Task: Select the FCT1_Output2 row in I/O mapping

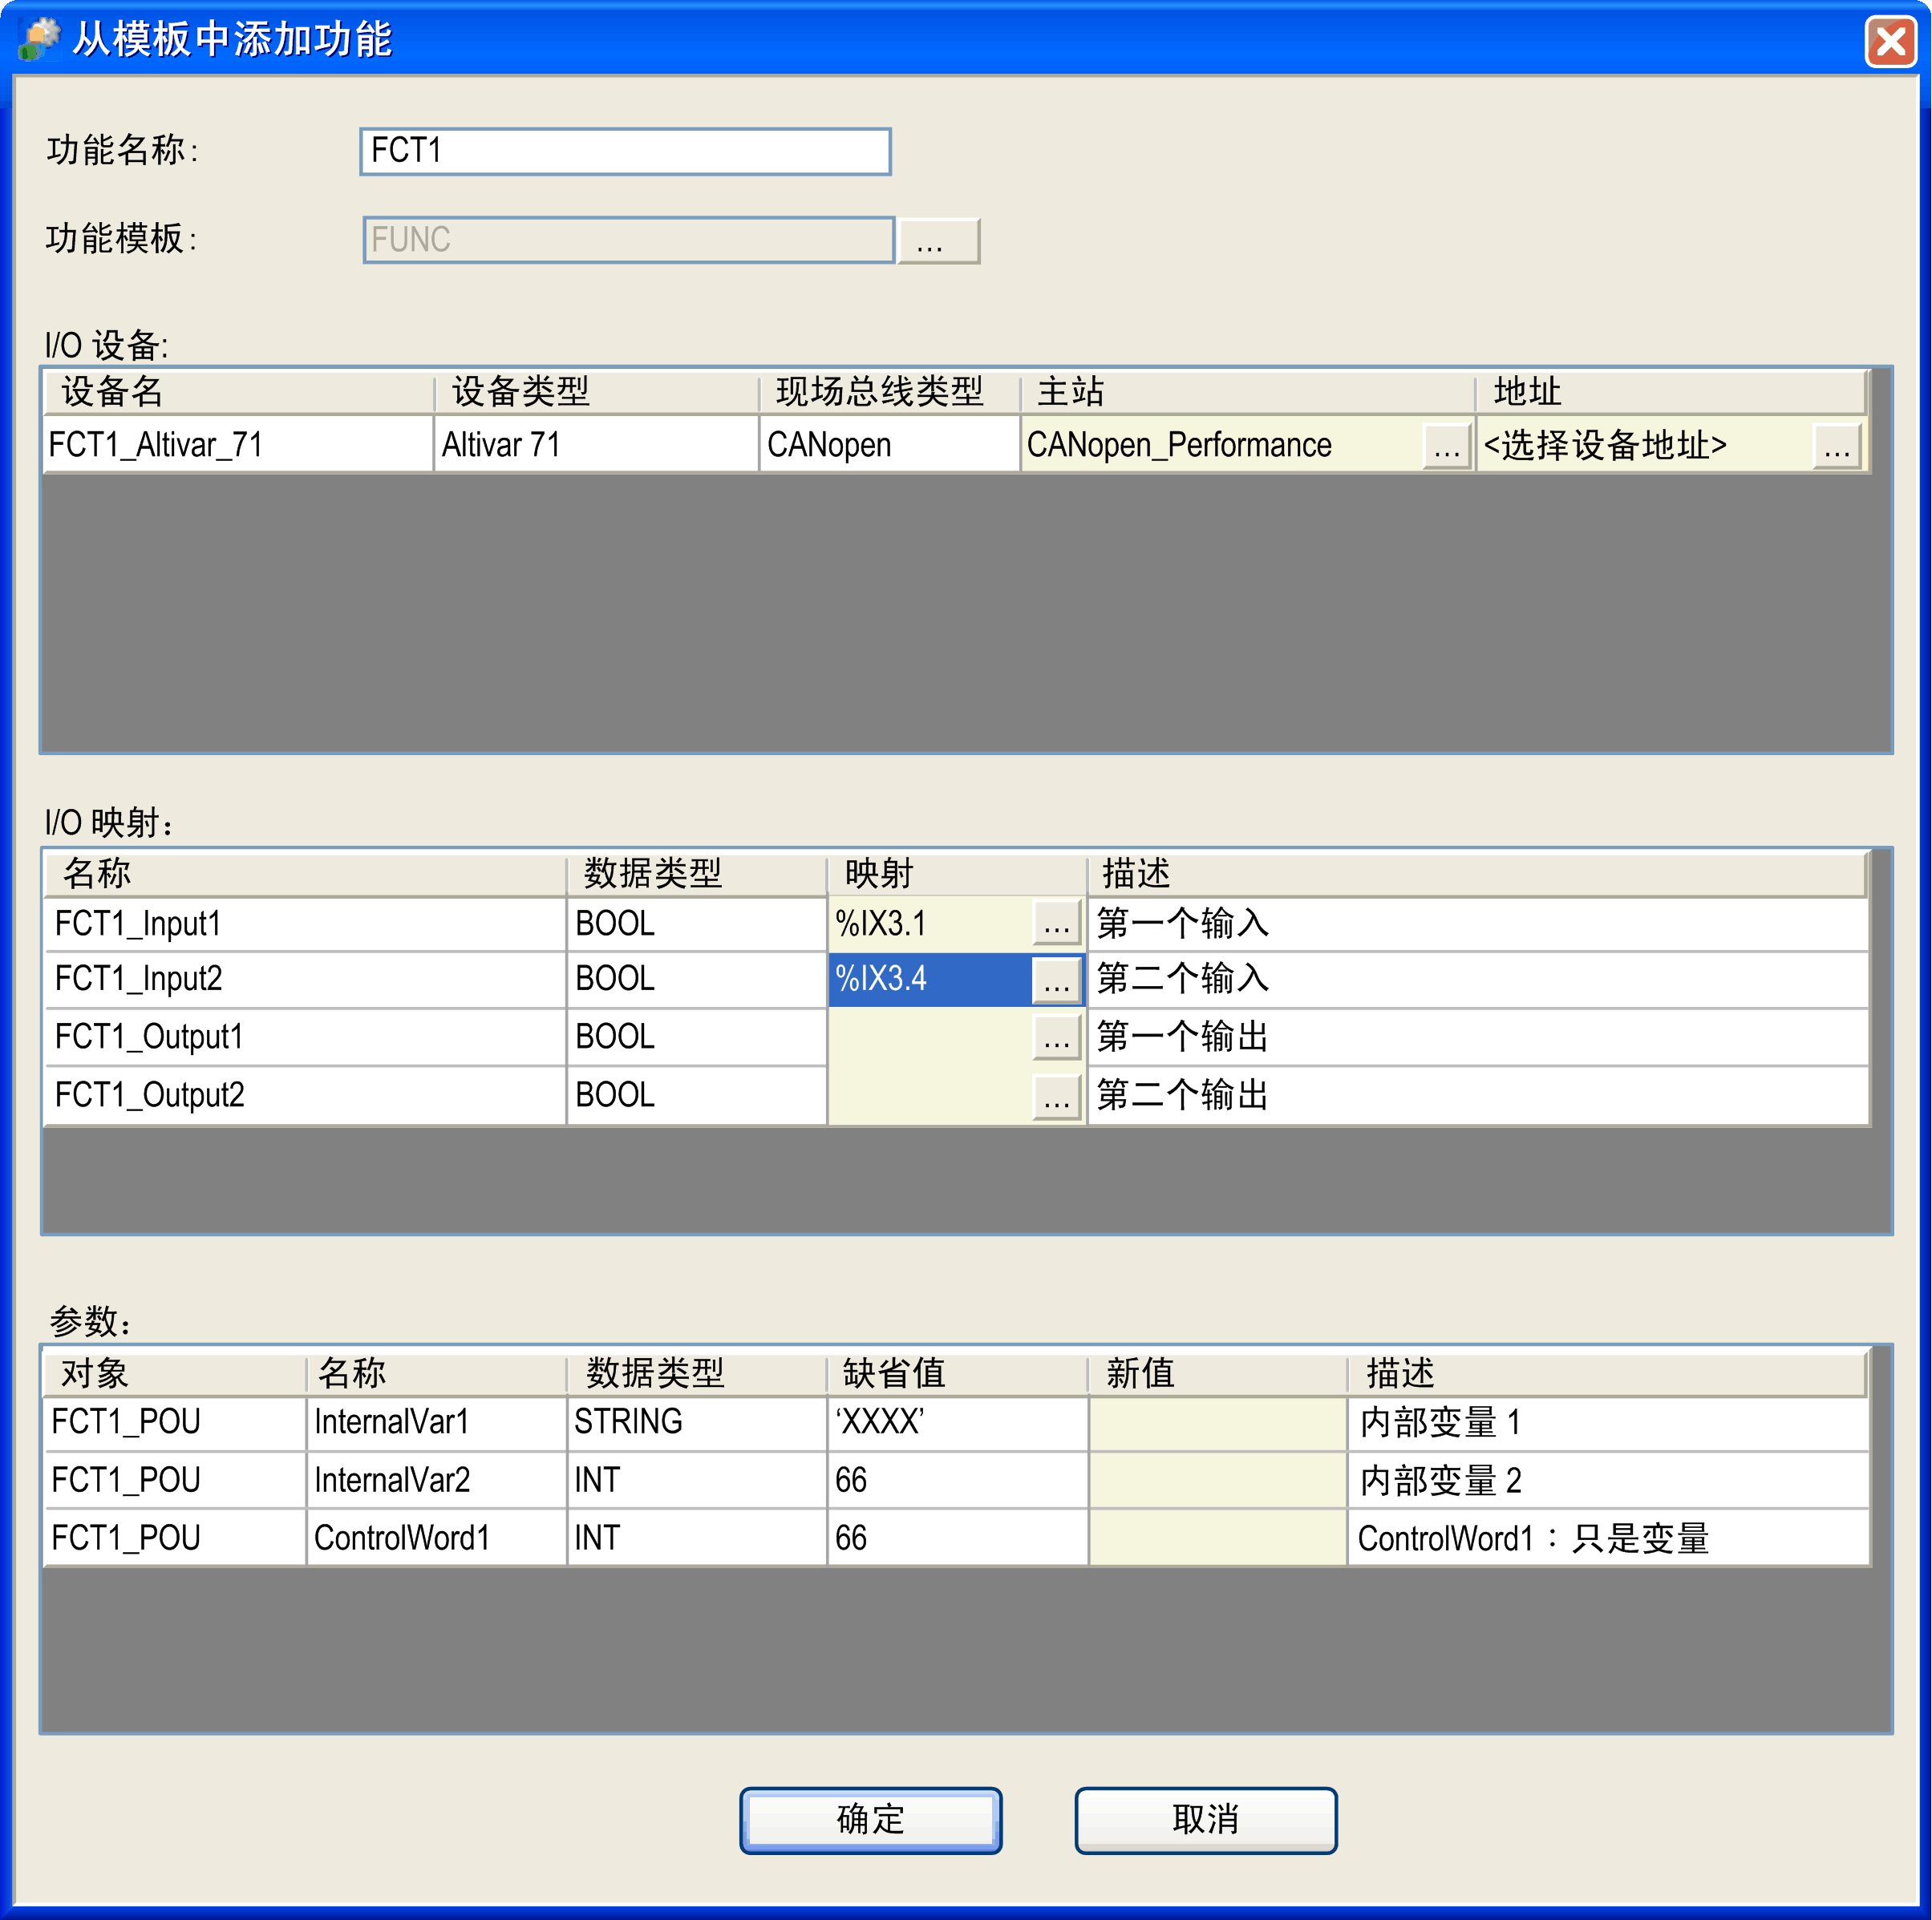Action: click(x=300, y=1097)
